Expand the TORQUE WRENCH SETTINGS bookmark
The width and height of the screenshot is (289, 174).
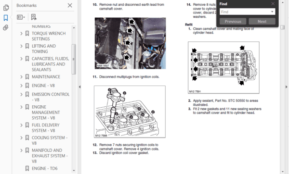(x=21, y=34)
